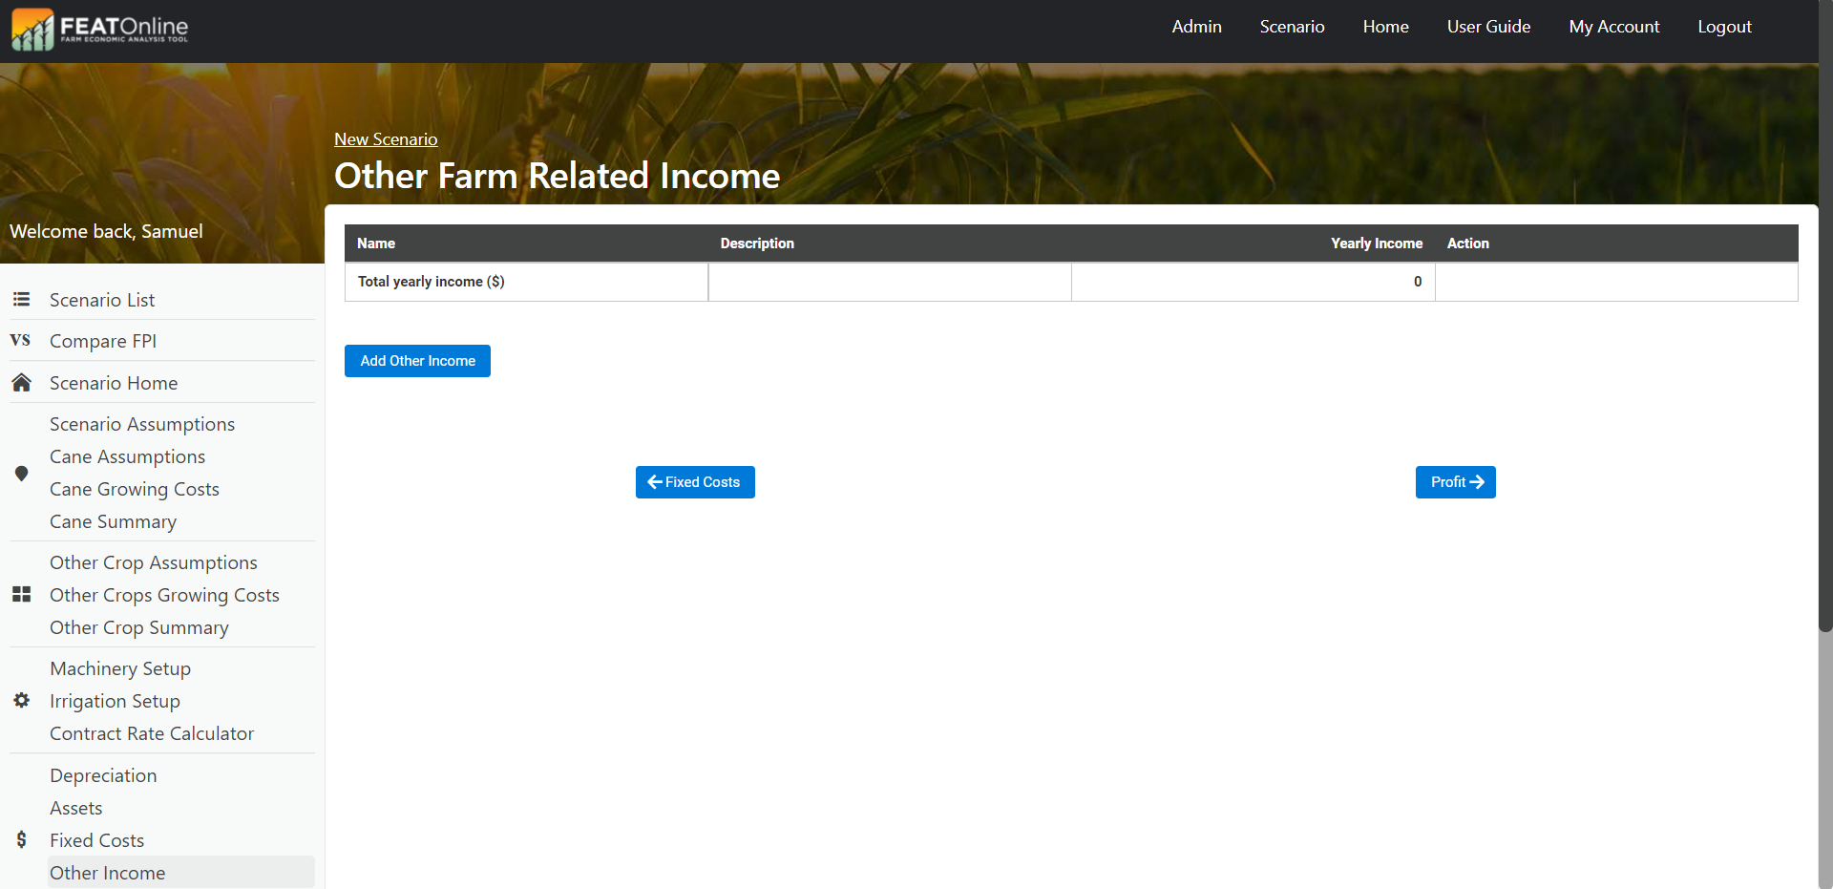This screenshot has height=889, width=1833.
Task: Click the list icon beside Scenario List
Action: click(21, 300)
